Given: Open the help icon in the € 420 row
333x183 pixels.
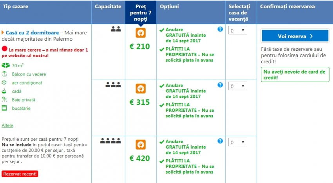Looking at the screenshot, I should point(220,141).
